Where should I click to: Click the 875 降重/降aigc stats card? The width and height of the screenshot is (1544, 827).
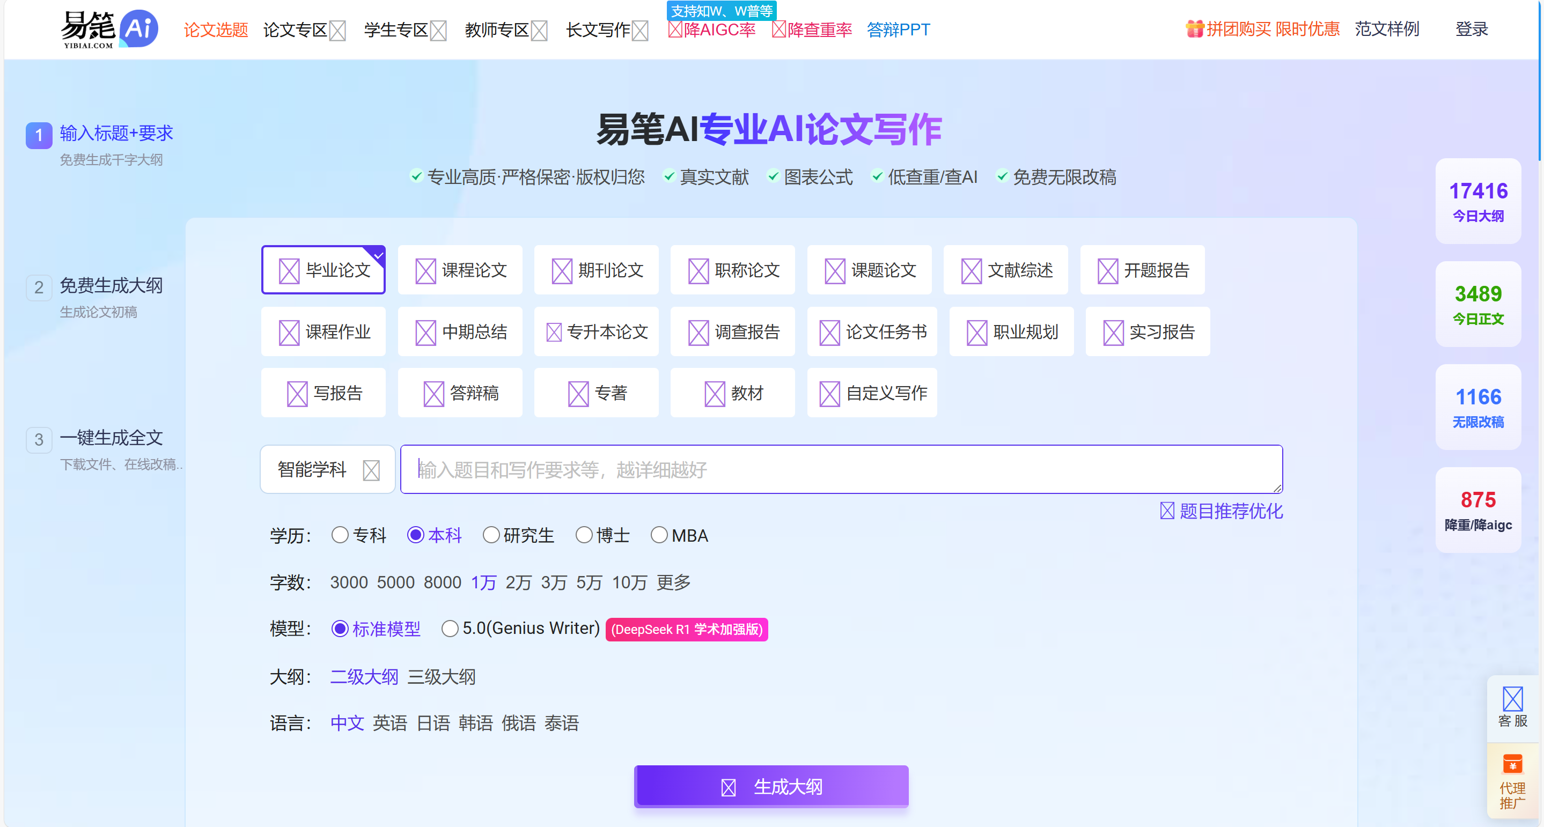coord(1478,510)
